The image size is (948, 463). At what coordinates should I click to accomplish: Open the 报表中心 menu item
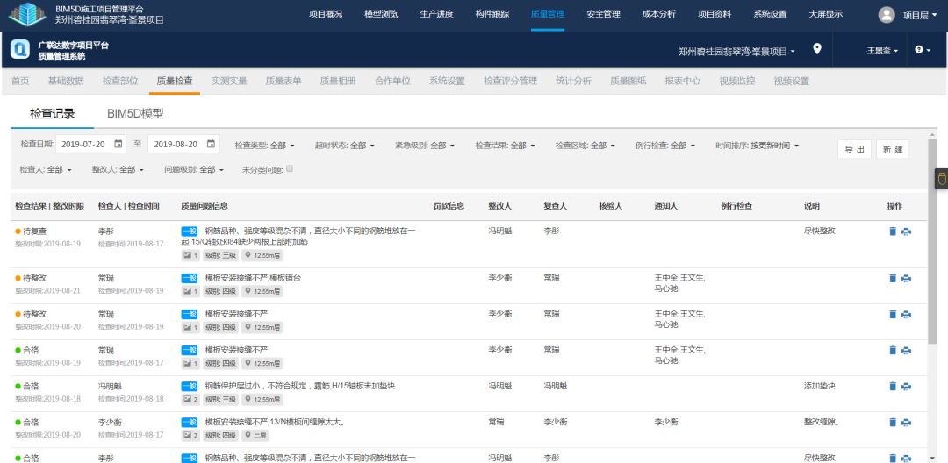pos(683,81)
